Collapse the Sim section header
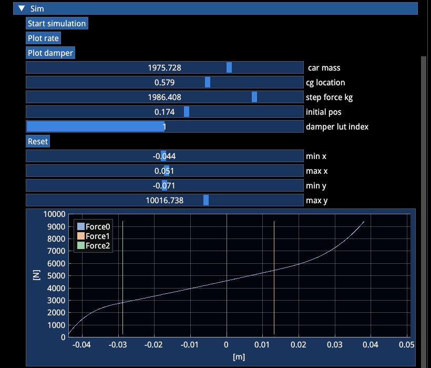This screenshot has height=368, width=431. click(x=215, y=8)
